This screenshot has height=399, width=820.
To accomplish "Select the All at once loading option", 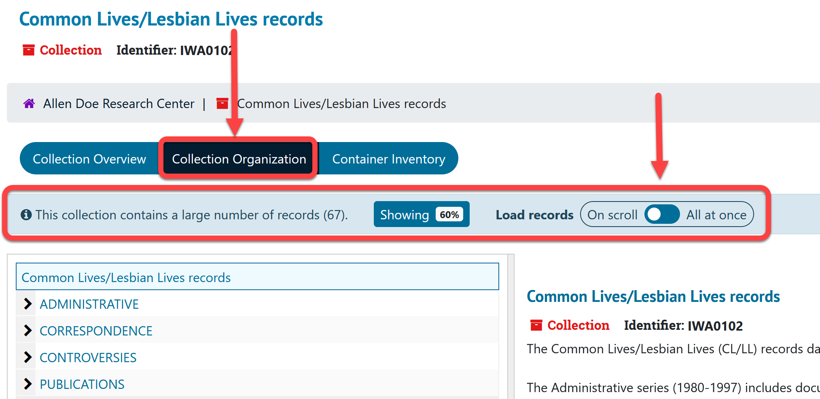I will click(716, 214).
